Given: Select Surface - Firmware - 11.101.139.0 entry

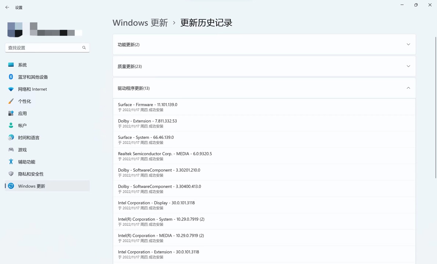Looking at the screenshot, I should coord(264,107).
